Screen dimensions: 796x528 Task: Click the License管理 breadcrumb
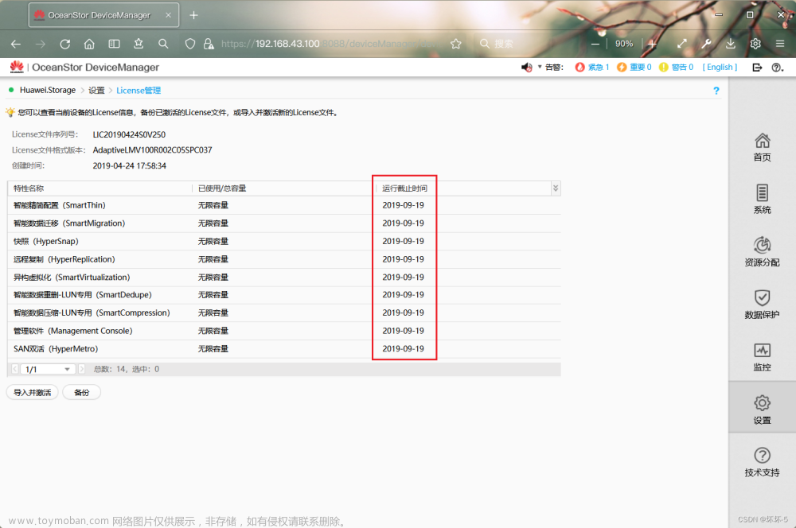click(x=139, y=91)
